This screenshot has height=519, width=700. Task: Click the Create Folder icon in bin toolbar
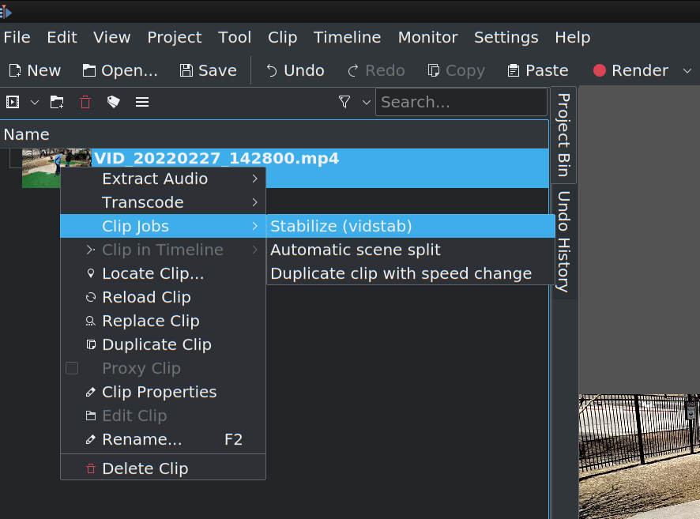pyautogui.click(x=57, y=102)
